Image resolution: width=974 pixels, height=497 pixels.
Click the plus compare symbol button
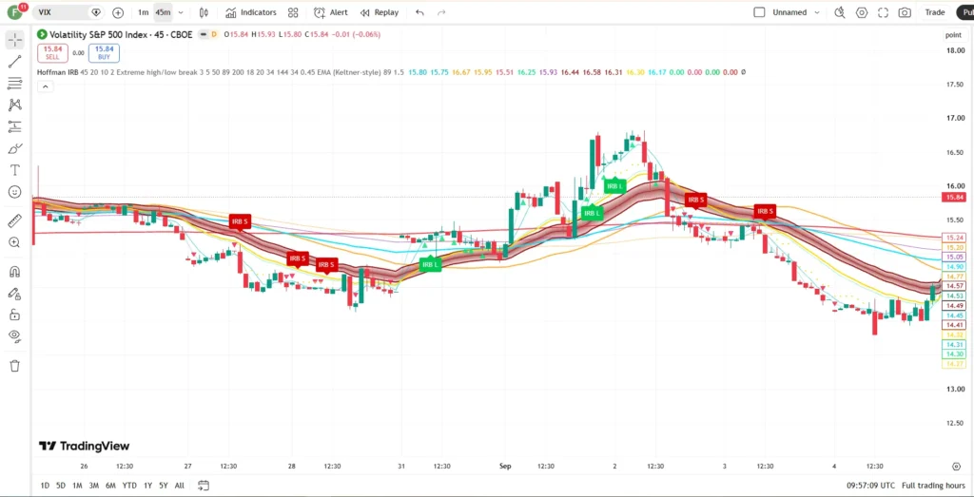pos(118,12)
